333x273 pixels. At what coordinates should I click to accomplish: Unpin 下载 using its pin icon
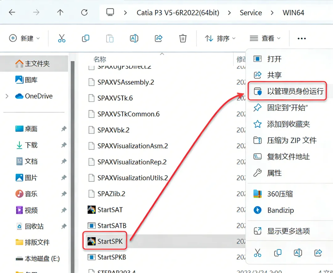pos(64,145)
